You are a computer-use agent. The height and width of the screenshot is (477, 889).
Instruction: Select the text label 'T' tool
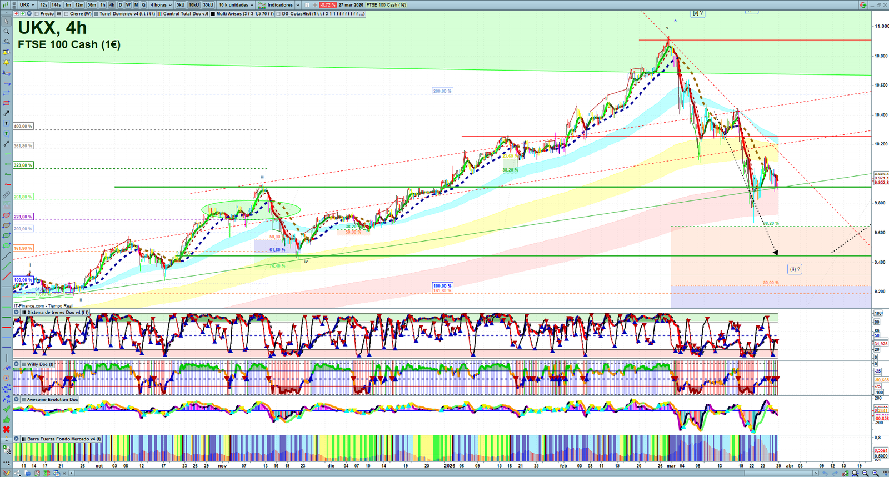click(x=6, y=123)
